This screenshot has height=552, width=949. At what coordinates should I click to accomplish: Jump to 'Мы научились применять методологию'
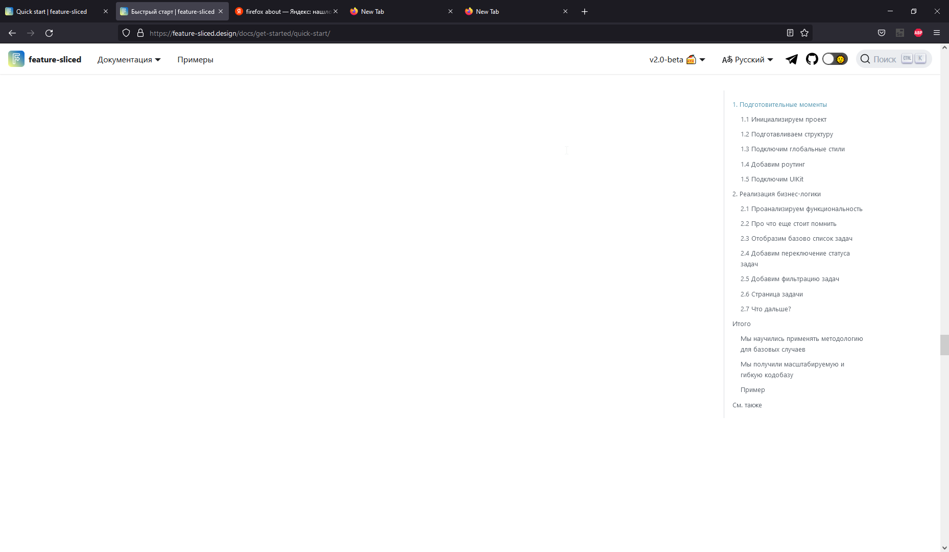[x=802, y=344]
